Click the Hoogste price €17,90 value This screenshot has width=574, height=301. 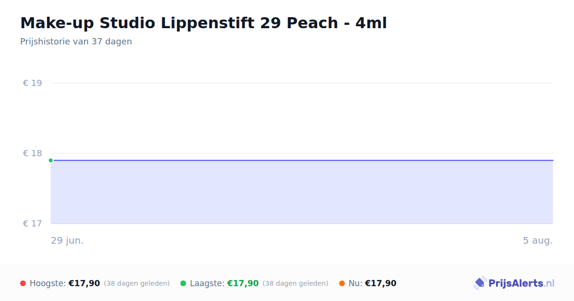(84, 283)
